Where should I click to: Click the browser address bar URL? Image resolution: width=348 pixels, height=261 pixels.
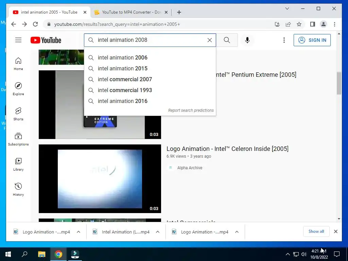tap(117, 24)
